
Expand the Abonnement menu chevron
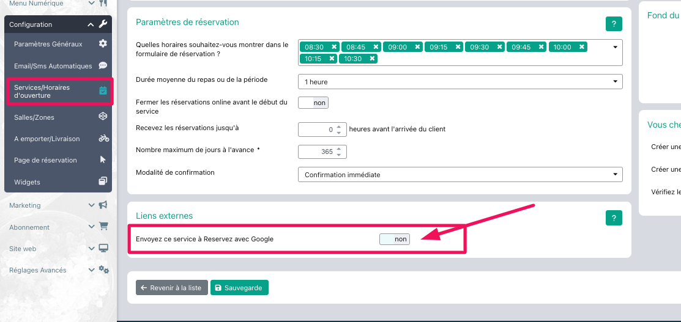91,227
